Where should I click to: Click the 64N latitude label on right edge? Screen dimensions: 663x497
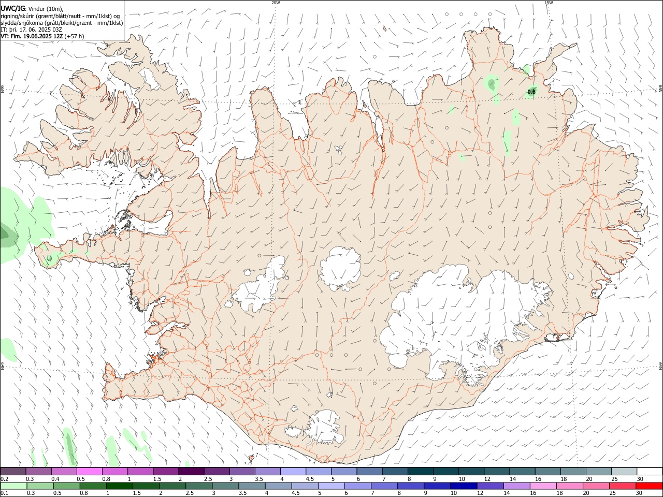tap(660, 366)
